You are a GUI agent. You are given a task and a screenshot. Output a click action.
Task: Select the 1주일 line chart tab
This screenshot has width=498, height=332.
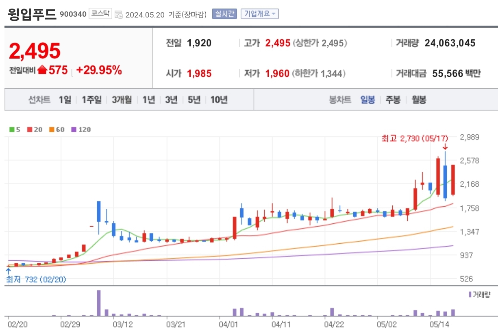point(91,100)
